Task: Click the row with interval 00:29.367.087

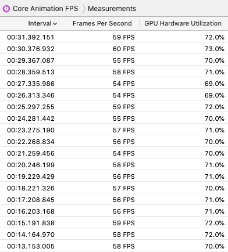Action: [x=114, y=60]
